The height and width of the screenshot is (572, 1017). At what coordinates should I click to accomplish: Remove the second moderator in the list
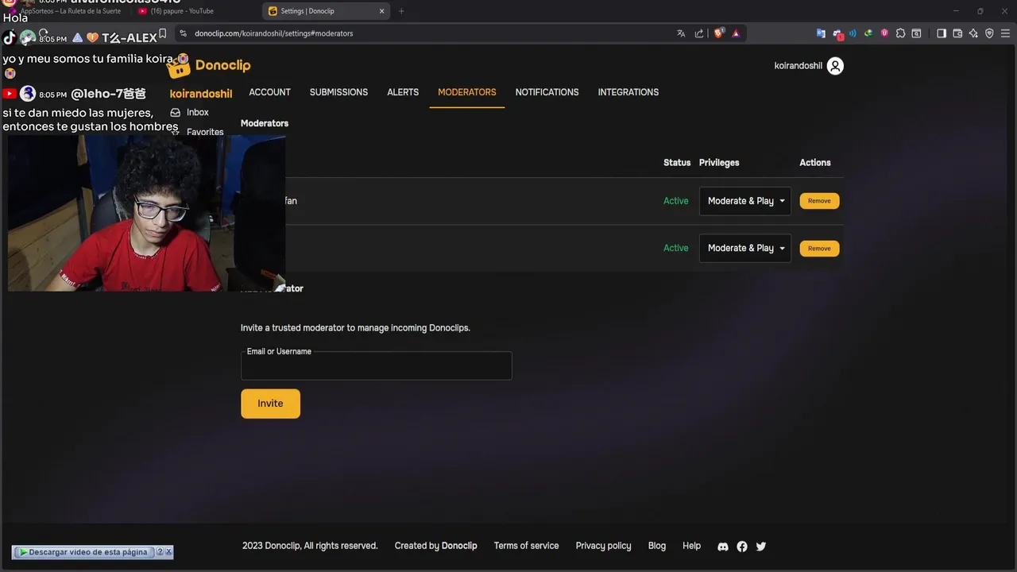[x=819, y=248]
